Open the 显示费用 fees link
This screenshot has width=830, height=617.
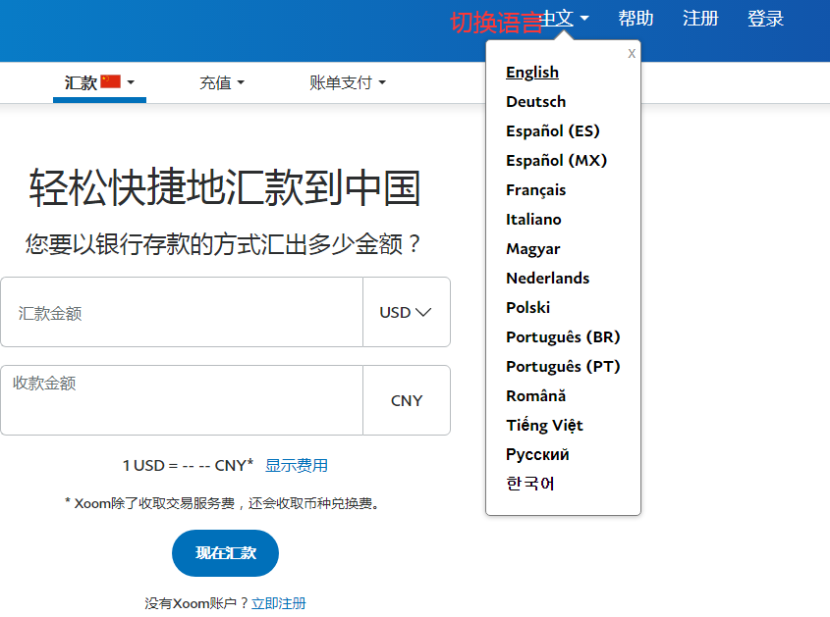pyautogui.click(x=297, y=466)
